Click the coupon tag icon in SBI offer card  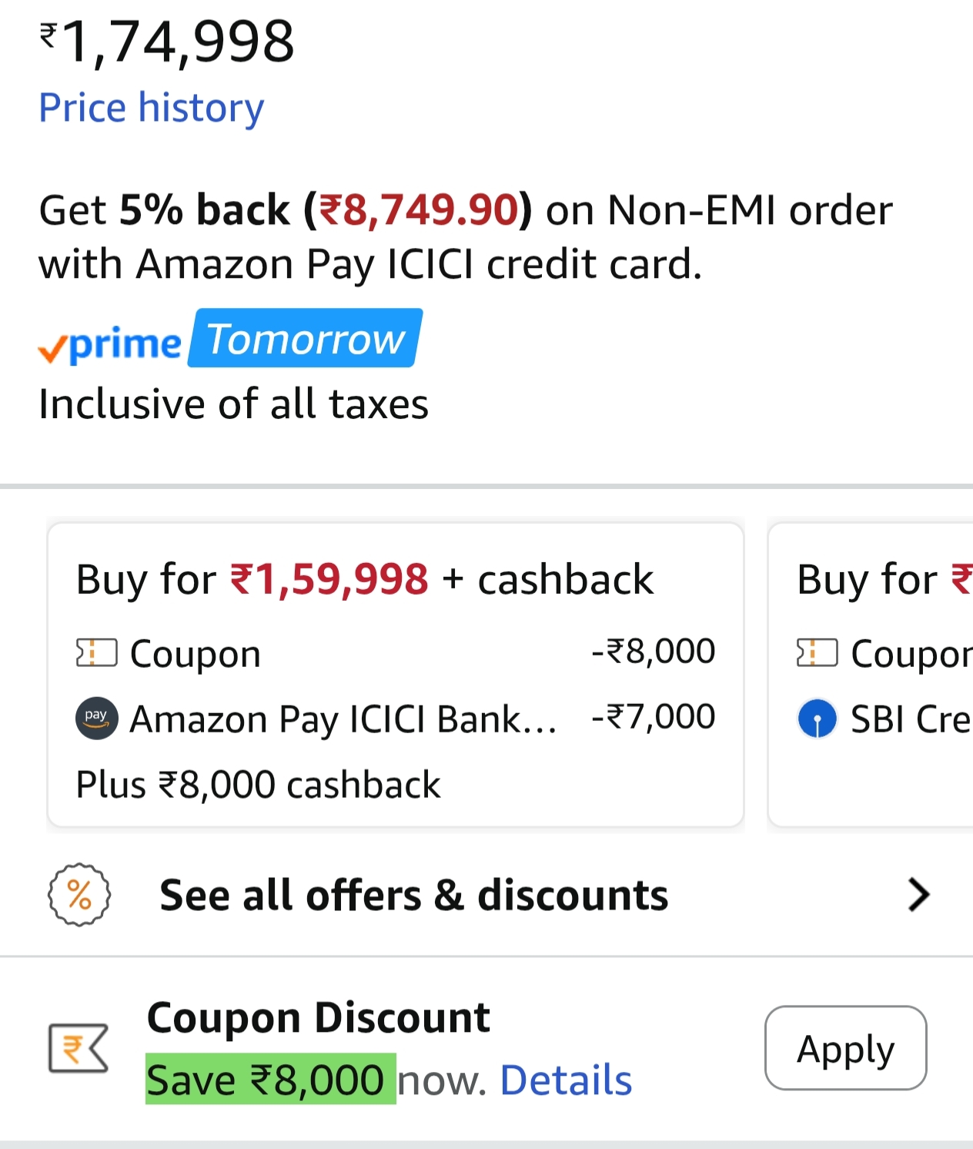click(x=816, y=652)
